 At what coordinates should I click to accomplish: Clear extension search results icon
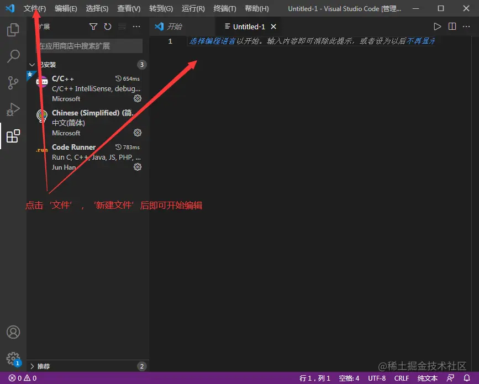click(122, 27)
